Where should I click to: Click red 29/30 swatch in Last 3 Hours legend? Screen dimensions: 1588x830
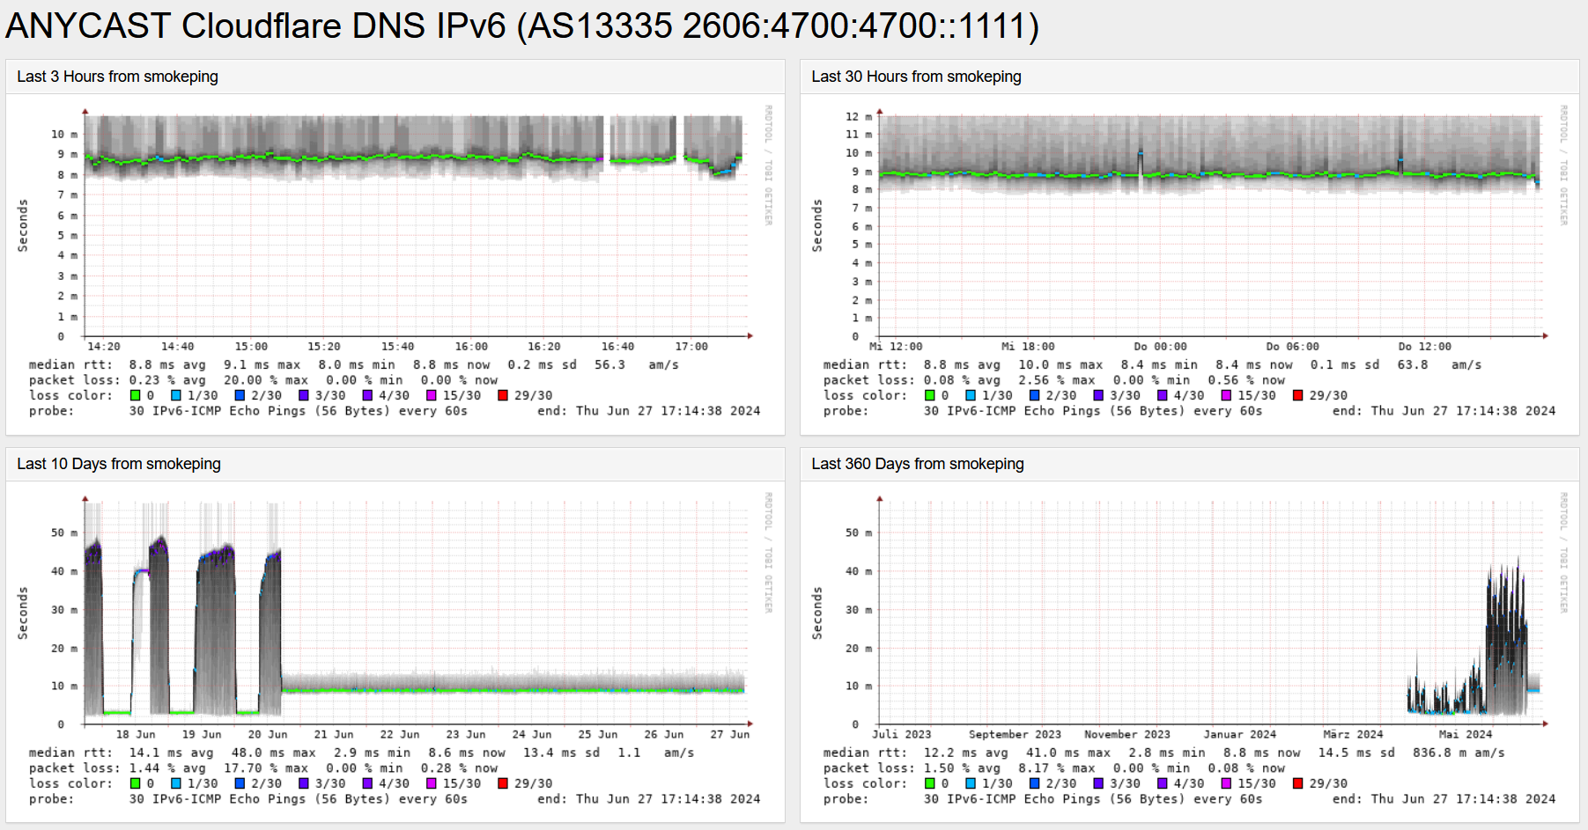coord(503,395)
